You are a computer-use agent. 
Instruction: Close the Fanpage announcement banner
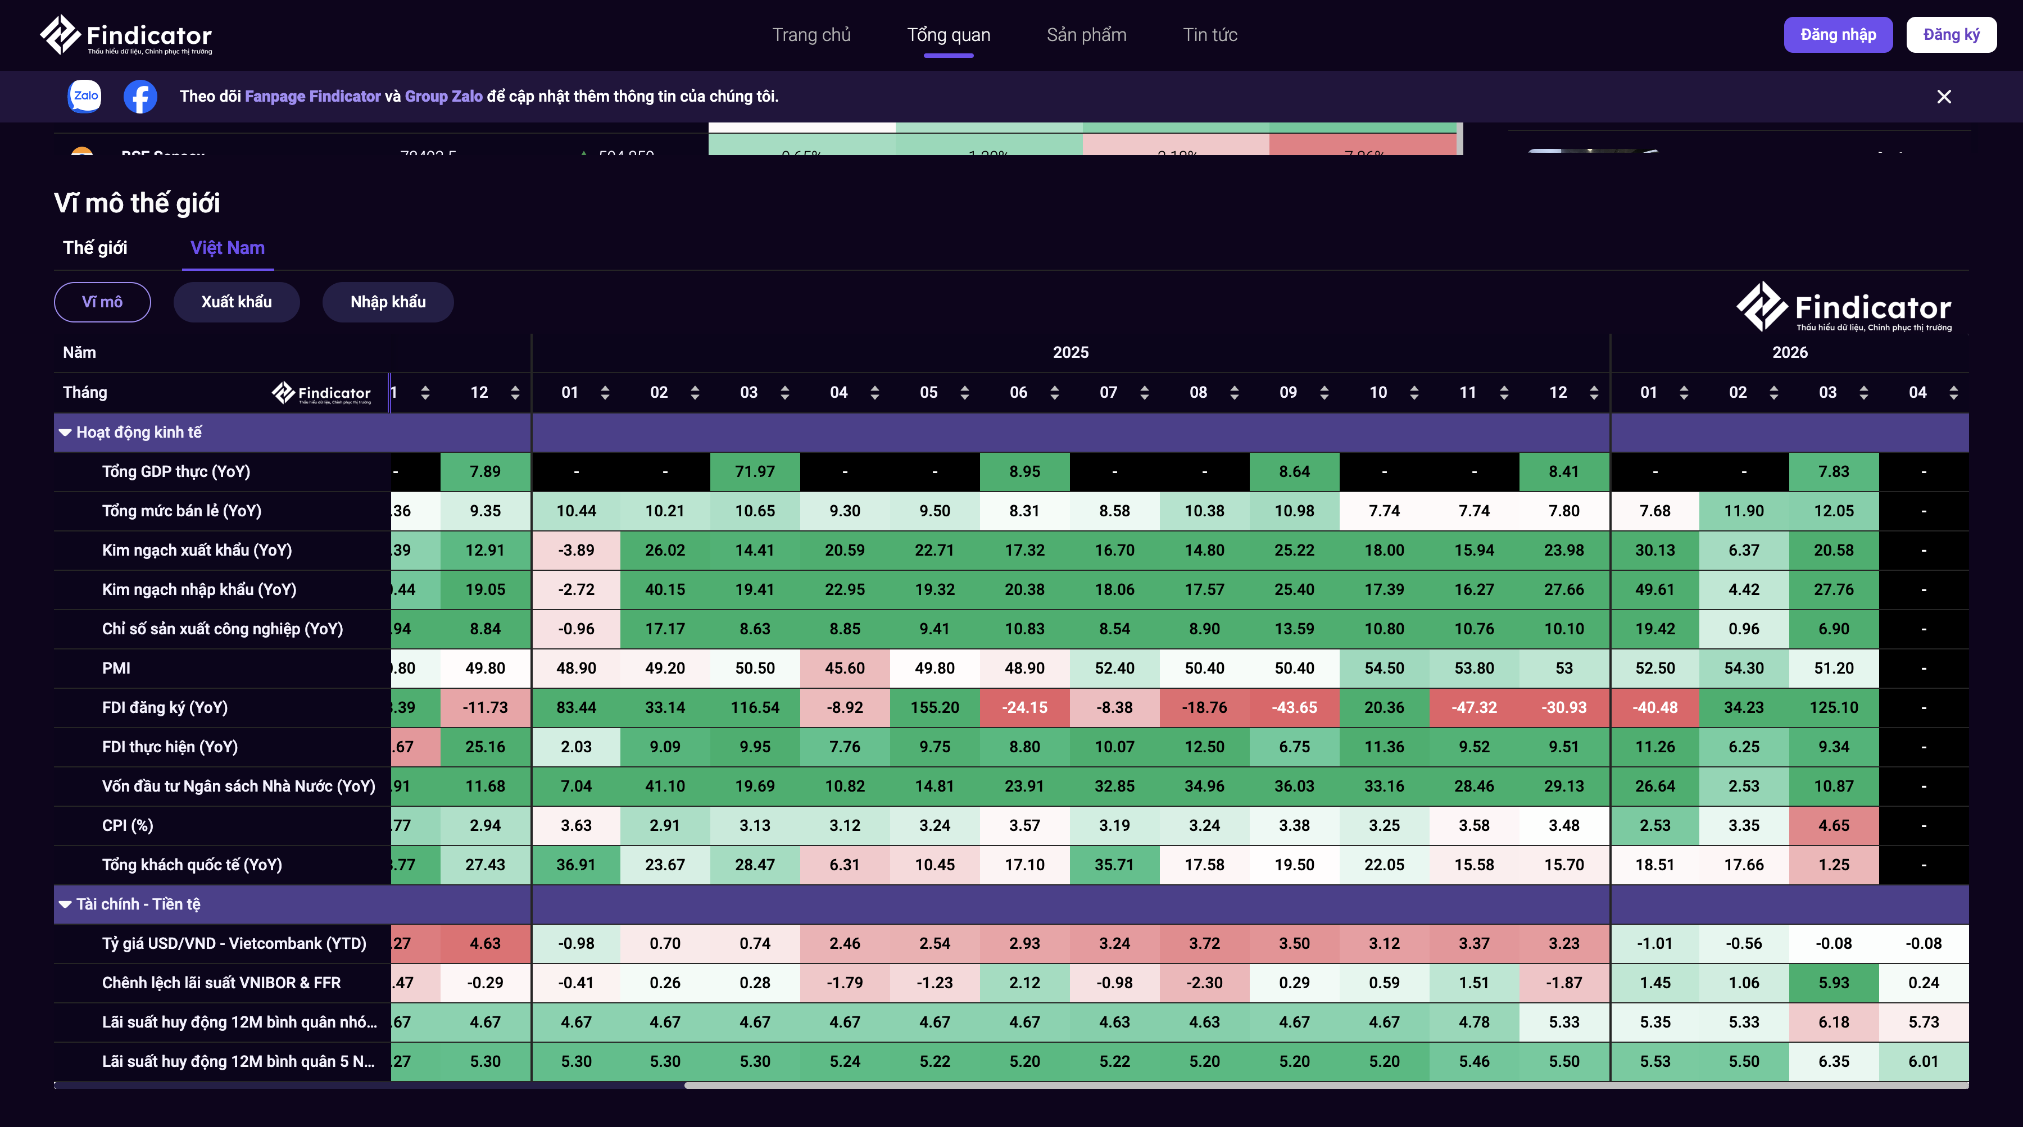tap(1944, 97)
